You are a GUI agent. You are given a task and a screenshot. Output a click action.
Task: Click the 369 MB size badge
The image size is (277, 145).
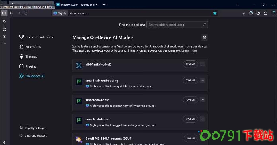pos(191,139)
